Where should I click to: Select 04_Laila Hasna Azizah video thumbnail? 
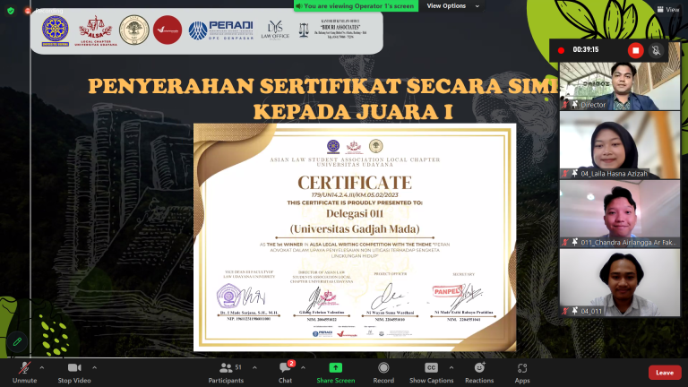coord(620,145)
